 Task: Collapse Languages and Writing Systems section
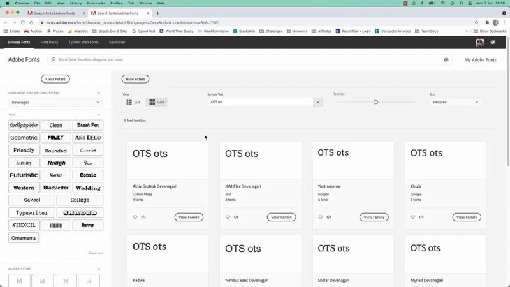(98, 93)
